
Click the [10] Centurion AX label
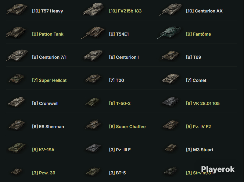[x=204, y=11]
